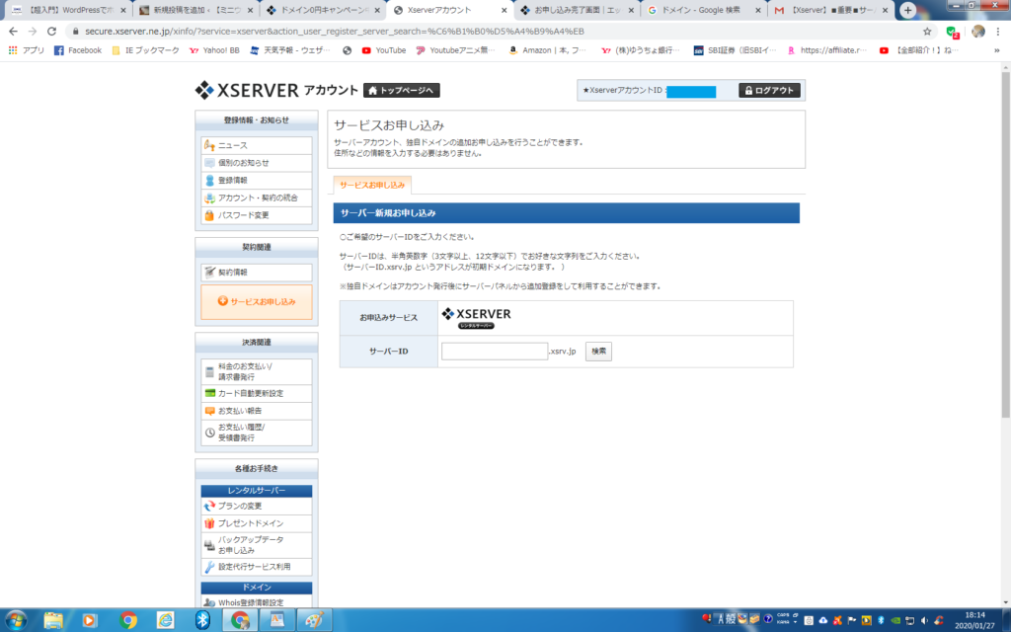Open a new browser tab
Screen dimensions: 1011x632
tap(908, 10)
